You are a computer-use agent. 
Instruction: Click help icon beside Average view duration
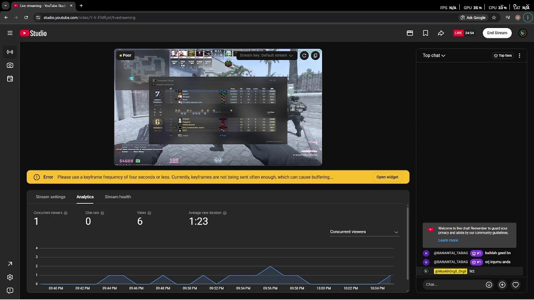pyautogui.click(x=225, y=213)
